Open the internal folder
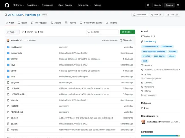The image size is (185, 138). [x=14, y=59]
